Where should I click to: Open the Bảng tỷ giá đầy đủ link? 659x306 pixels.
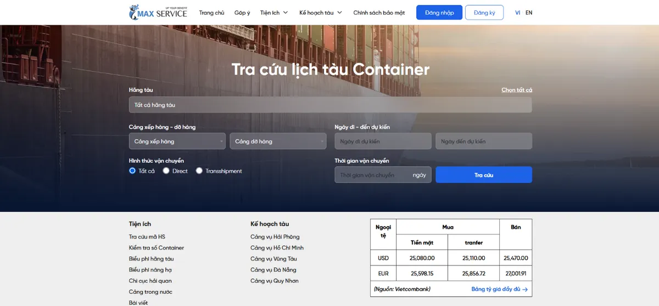coord(500,289)
